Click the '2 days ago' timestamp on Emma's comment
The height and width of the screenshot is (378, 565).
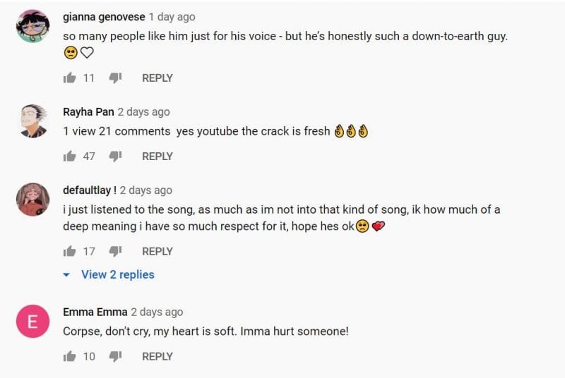point(157,312)
